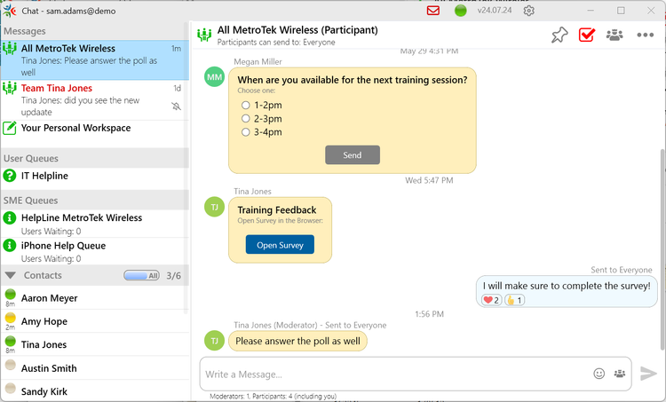Click into the Write a Message field
Image resolution: width=666 pixels, height=402 pixels.
[x=395, y=374]
